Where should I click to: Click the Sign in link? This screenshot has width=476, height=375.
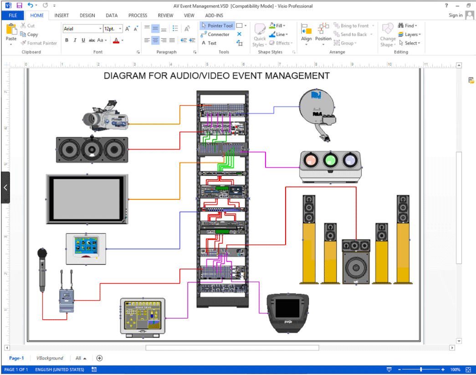456,16
